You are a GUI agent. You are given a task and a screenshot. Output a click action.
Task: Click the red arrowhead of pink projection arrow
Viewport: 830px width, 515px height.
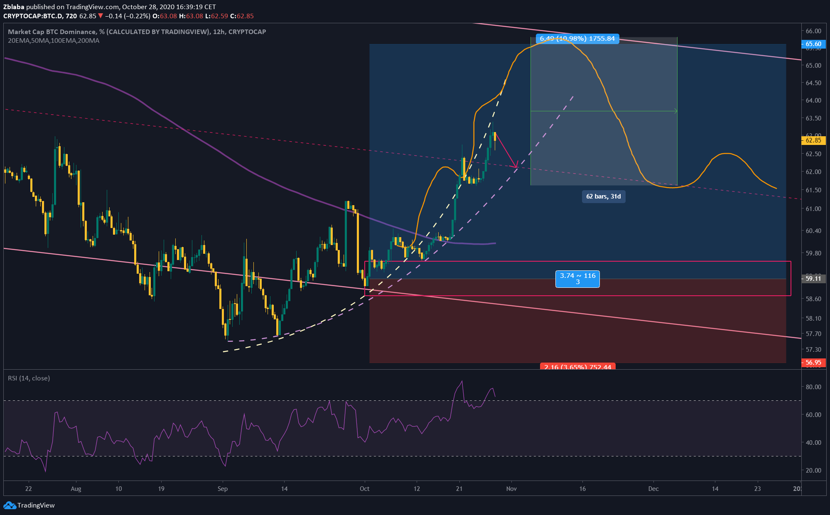[515, 166]
